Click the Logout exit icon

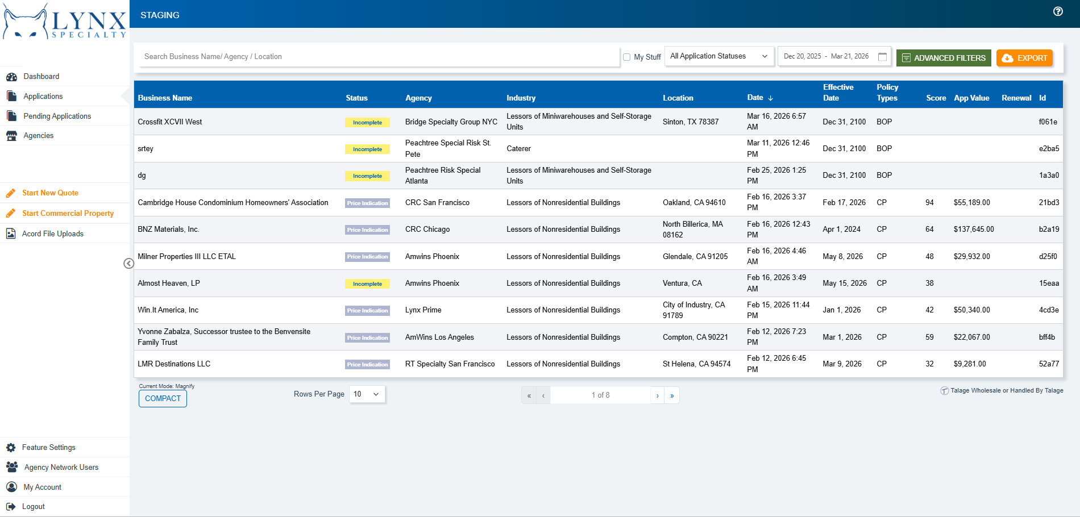coord(11,507)
